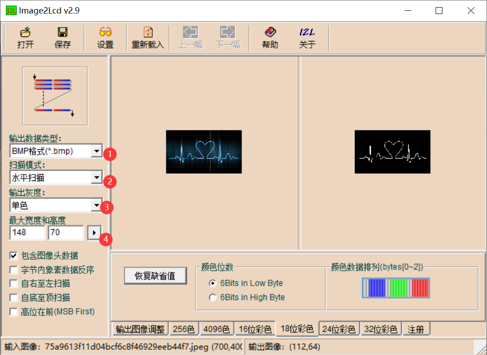
Task: Select 6Bits in High Byte radio button
Action: pos(213,298)
